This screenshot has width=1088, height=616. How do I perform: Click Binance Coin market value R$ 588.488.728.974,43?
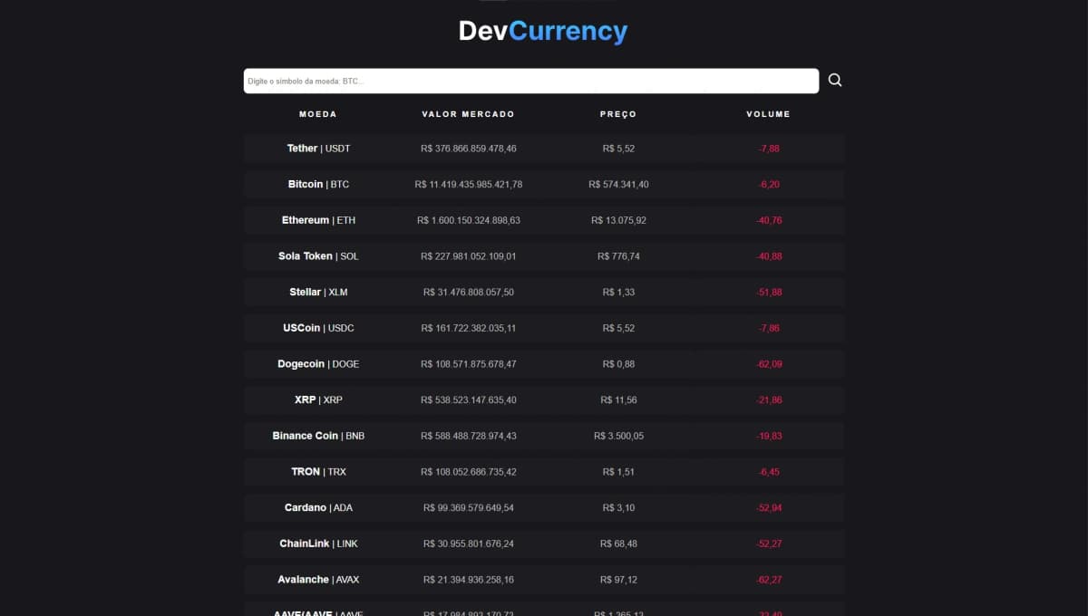[x=469, y=436]
